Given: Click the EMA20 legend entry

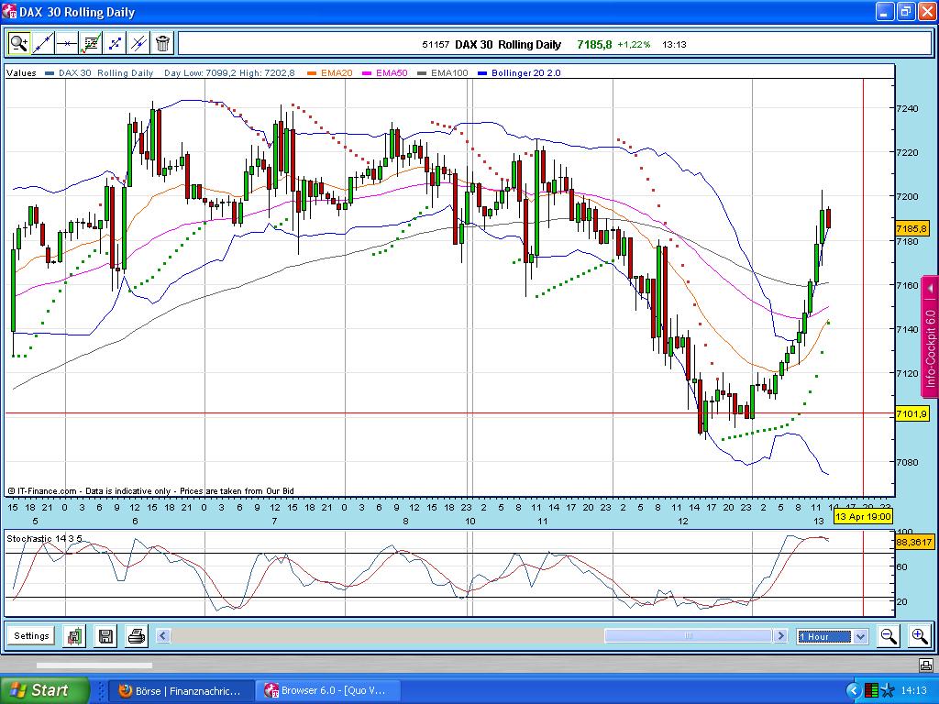Looking at the screenshot, I should tap(330, 73).
